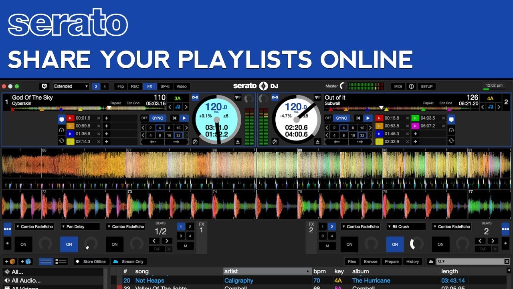513x289 pixels.
Task: Add new crate with plus crate icon
Action: tap(10, 262)
